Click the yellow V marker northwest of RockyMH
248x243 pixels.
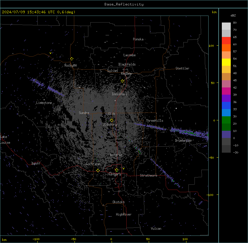(50, 53)
